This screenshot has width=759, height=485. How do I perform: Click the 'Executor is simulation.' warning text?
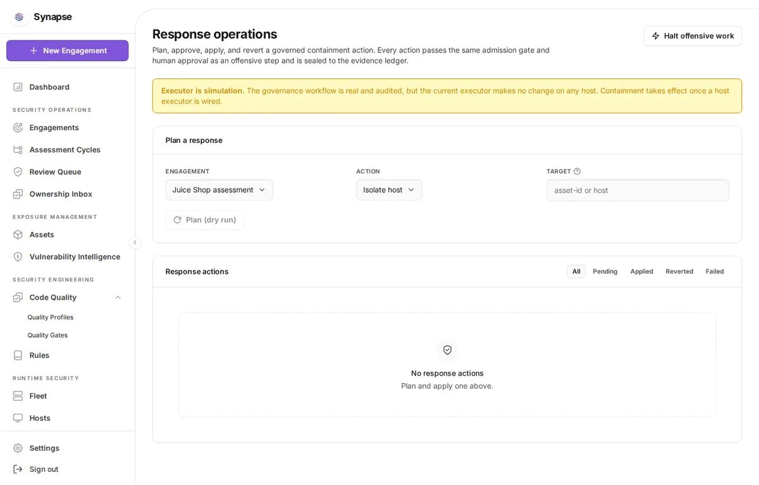pos(202,90)
